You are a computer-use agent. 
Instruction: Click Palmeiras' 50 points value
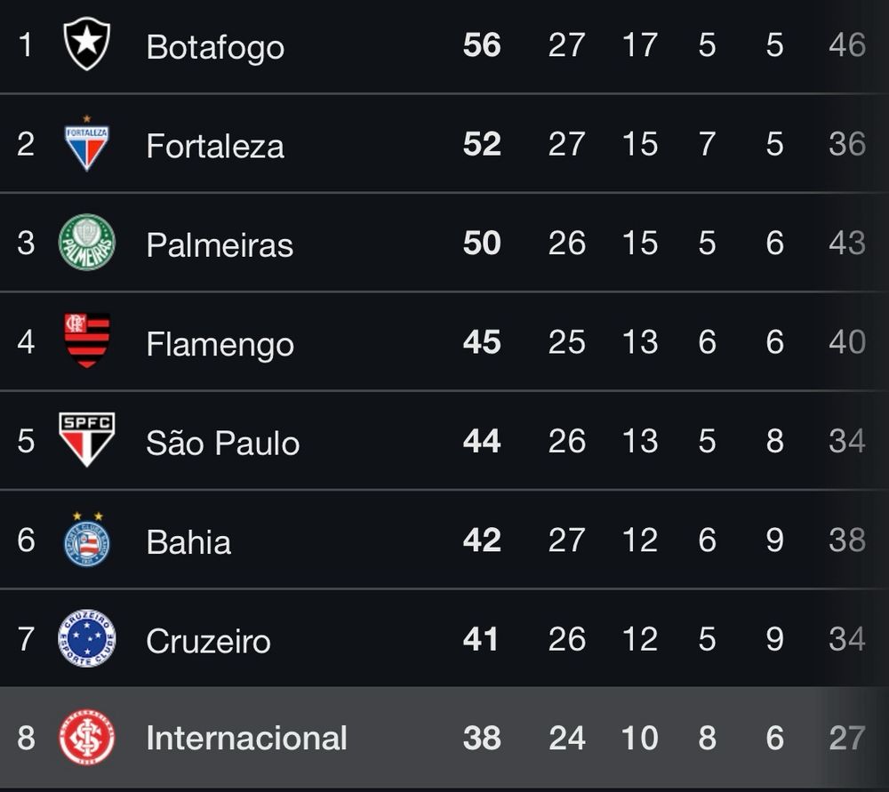482,244
